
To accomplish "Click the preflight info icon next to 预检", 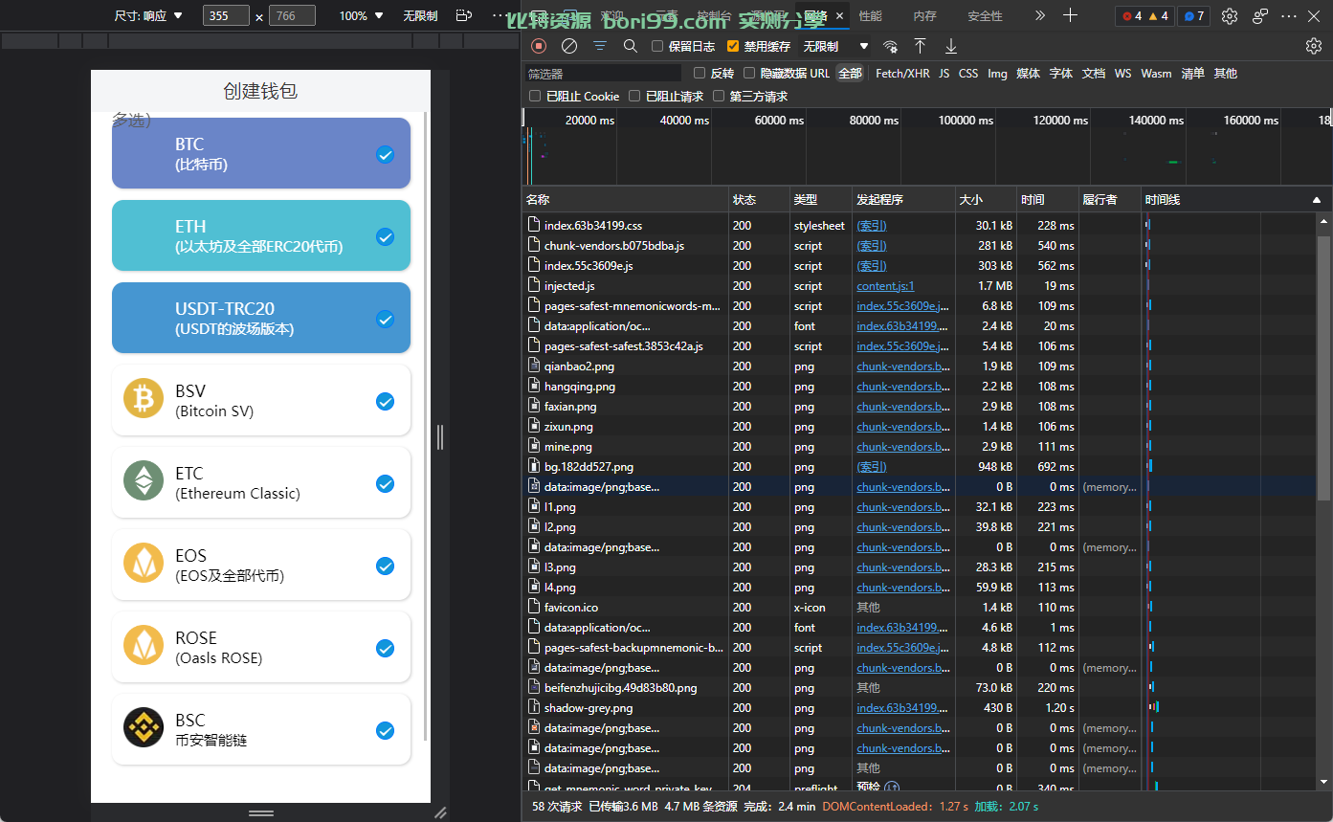I will 892,788.
